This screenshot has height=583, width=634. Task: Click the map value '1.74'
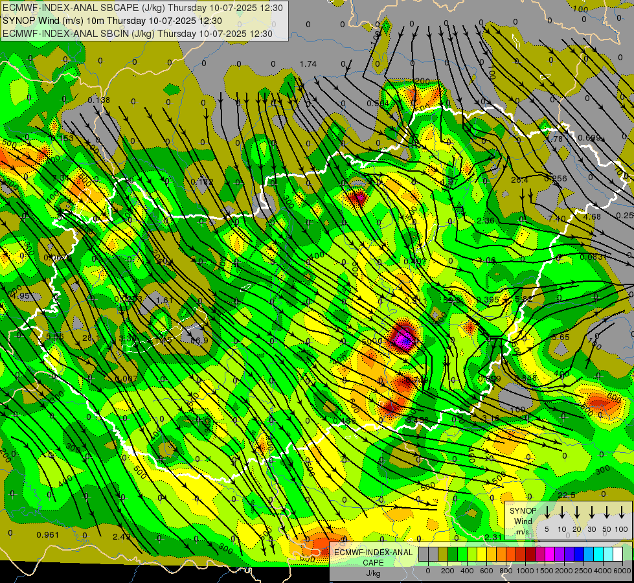pos(308,64)
